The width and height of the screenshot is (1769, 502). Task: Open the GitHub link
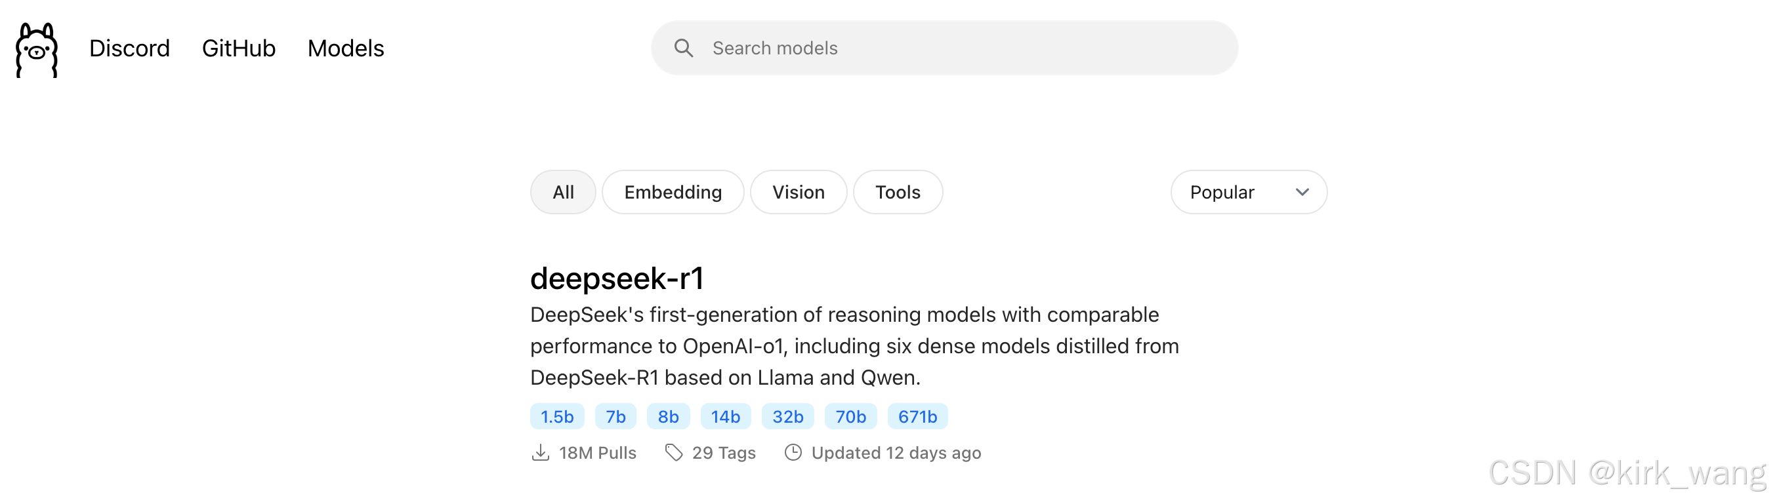point(238,48)
